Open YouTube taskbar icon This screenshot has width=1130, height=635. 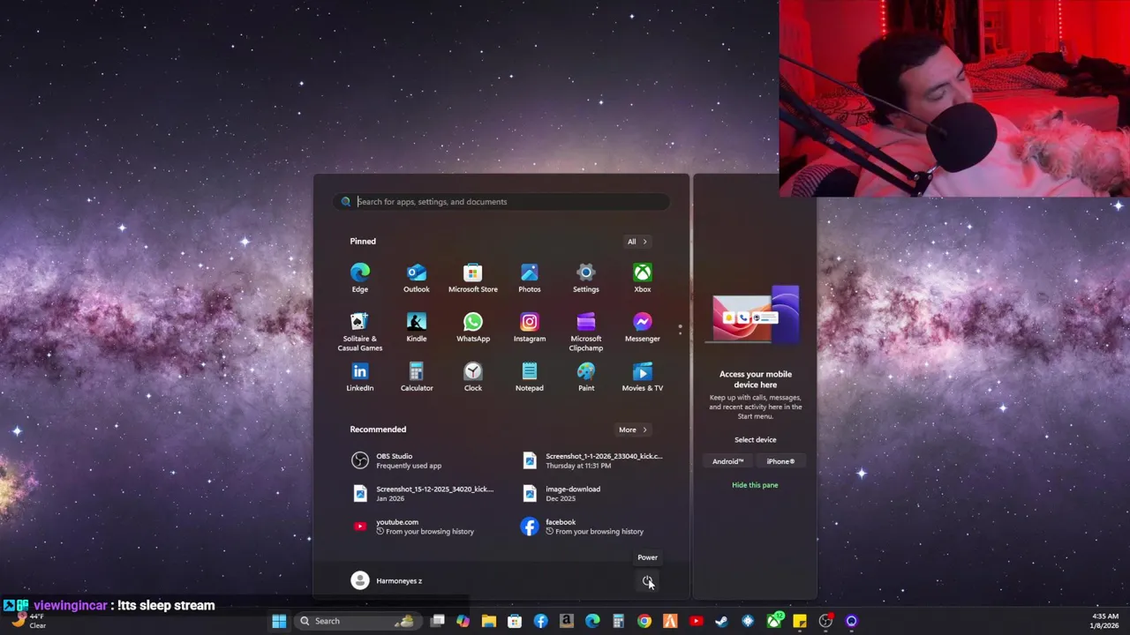coord(696,621)
